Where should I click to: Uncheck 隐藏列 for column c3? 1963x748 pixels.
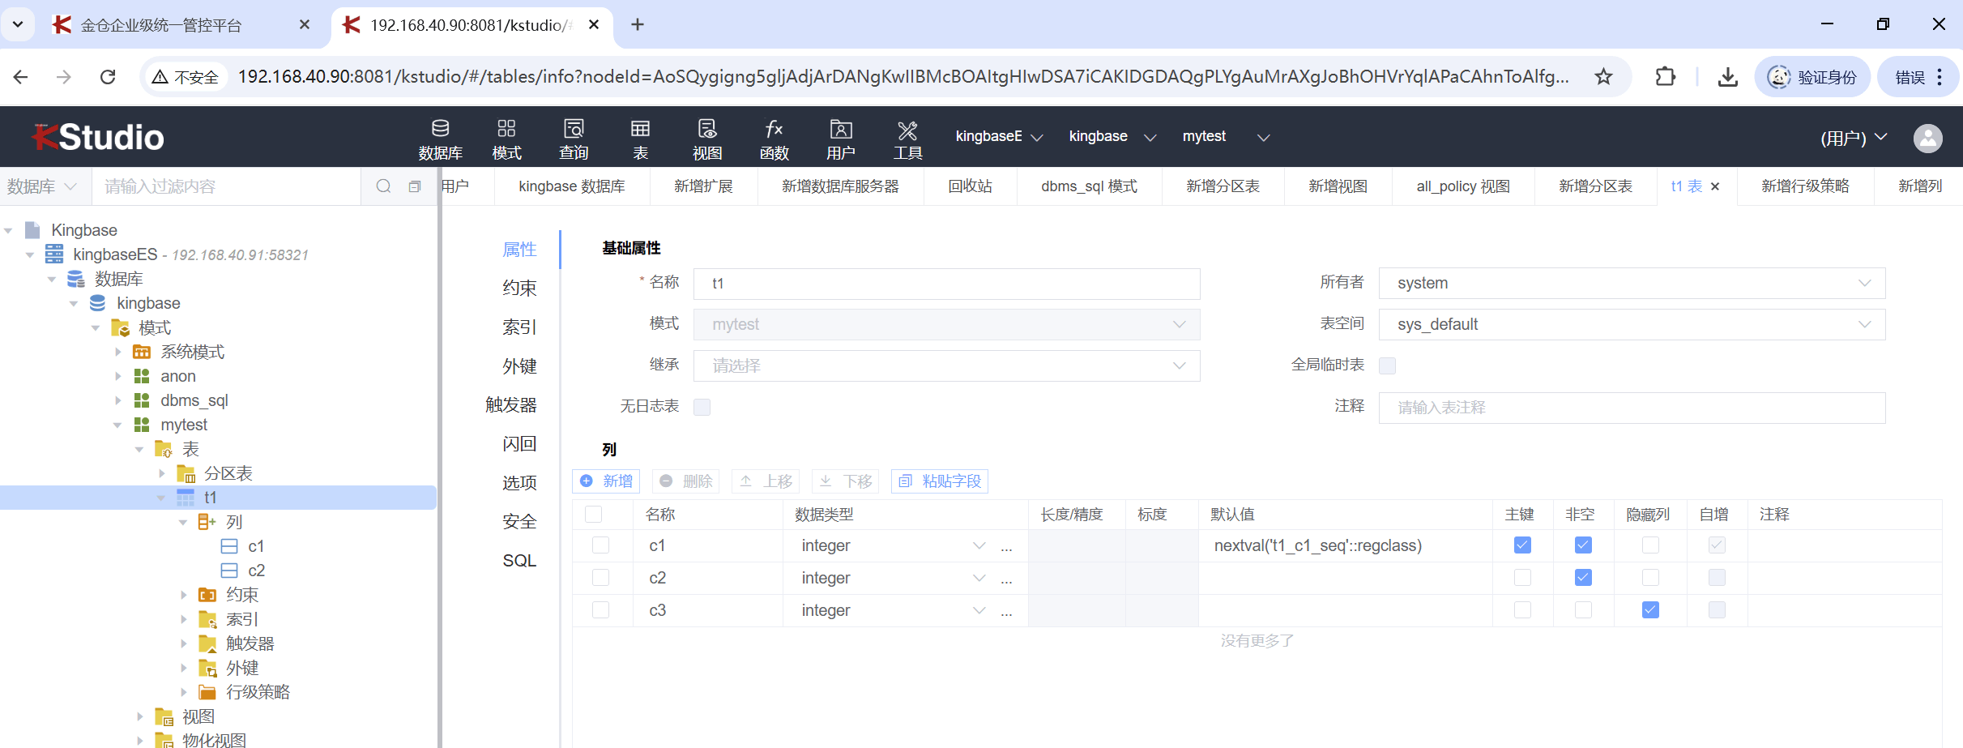(1650, 610)
